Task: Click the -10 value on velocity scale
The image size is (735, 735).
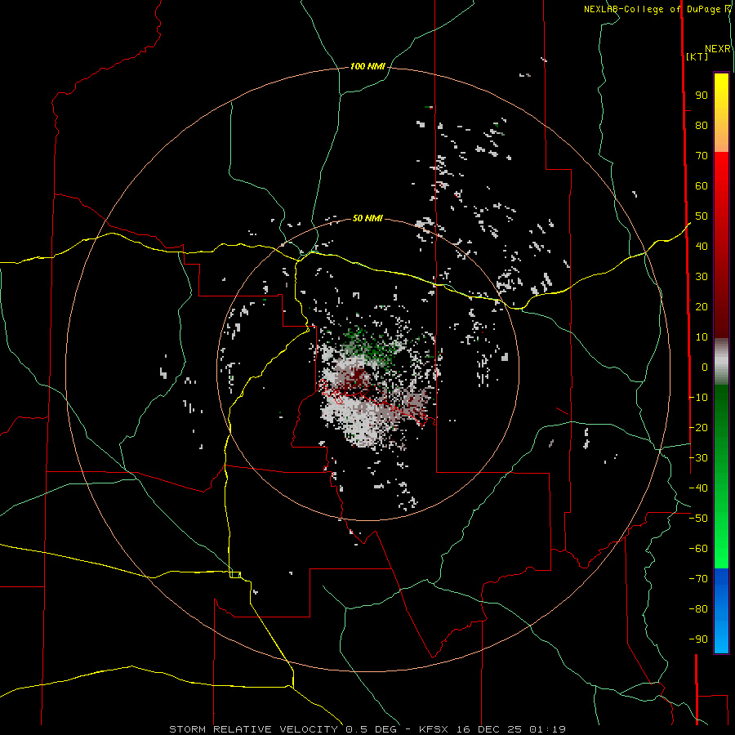Action: point(698,398)
